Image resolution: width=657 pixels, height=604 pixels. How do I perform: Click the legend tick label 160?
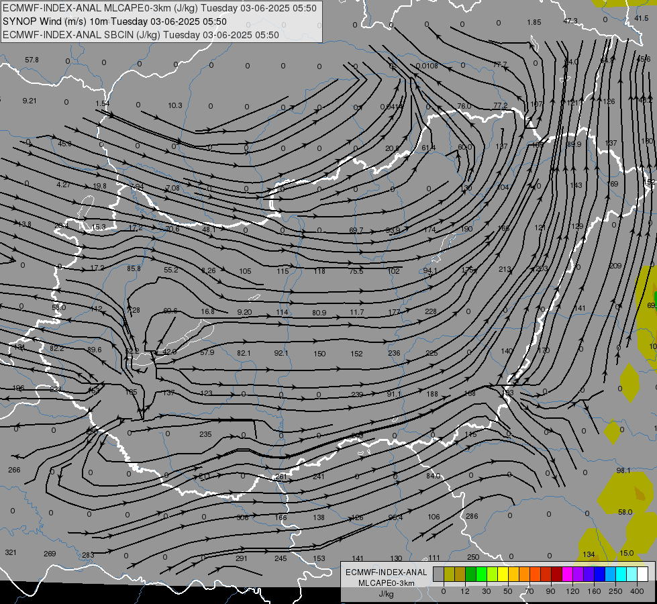click(594, 591)
